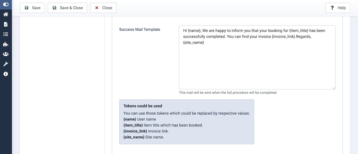Viewport: 358px width, 154px height.
Task: Click the {invoice_link} token in the tokens box
Action: pos(135,131)
